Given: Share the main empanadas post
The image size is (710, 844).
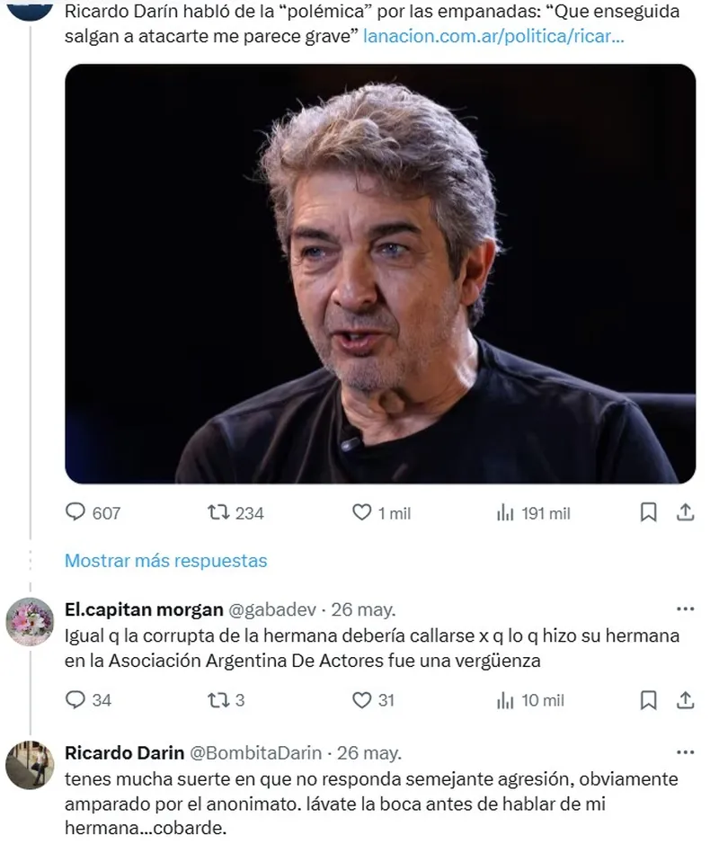Looking at the screenshot, I should coord(685,512).
